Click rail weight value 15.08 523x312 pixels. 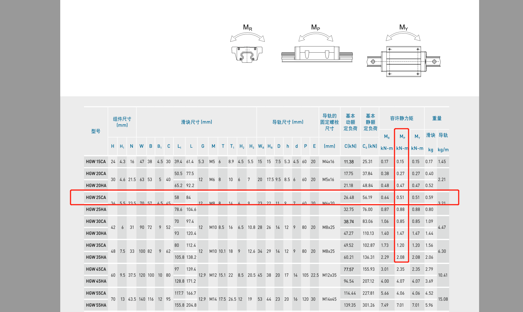[x=443, y=299]
